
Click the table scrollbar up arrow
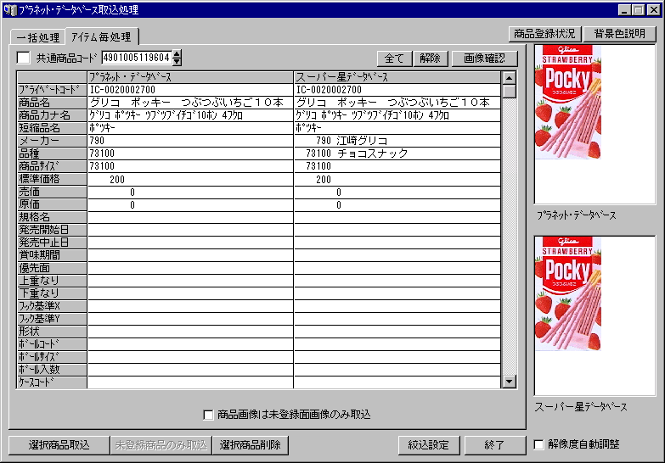(x=509, y=78)
